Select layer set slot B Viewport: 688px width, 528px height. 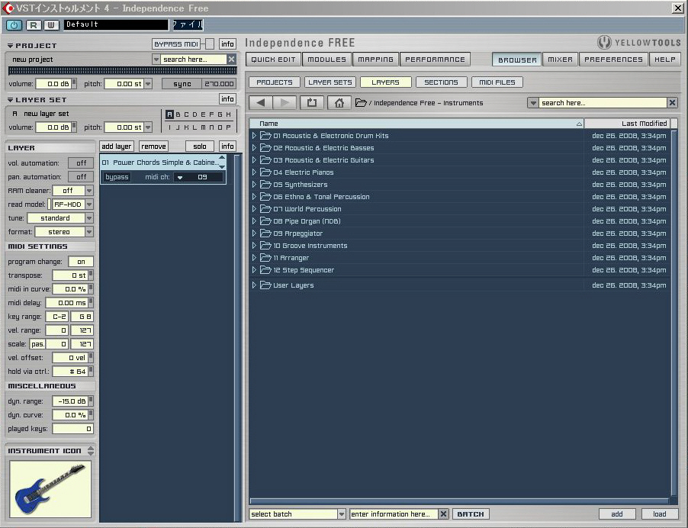[178, 114]
